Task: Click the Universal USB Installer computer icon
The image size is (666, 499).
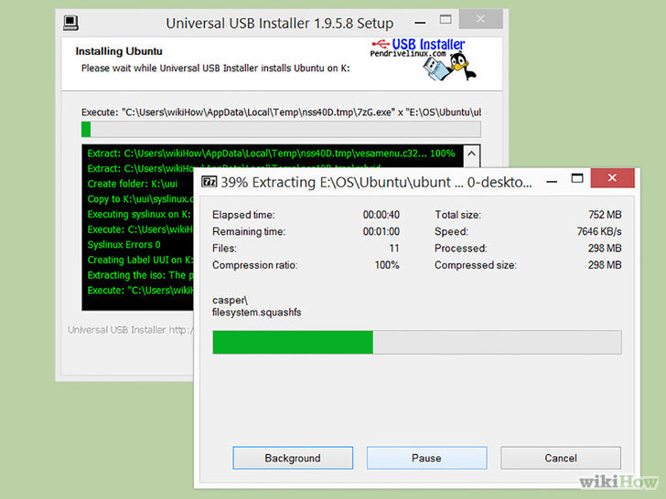Action: (70, 23)
